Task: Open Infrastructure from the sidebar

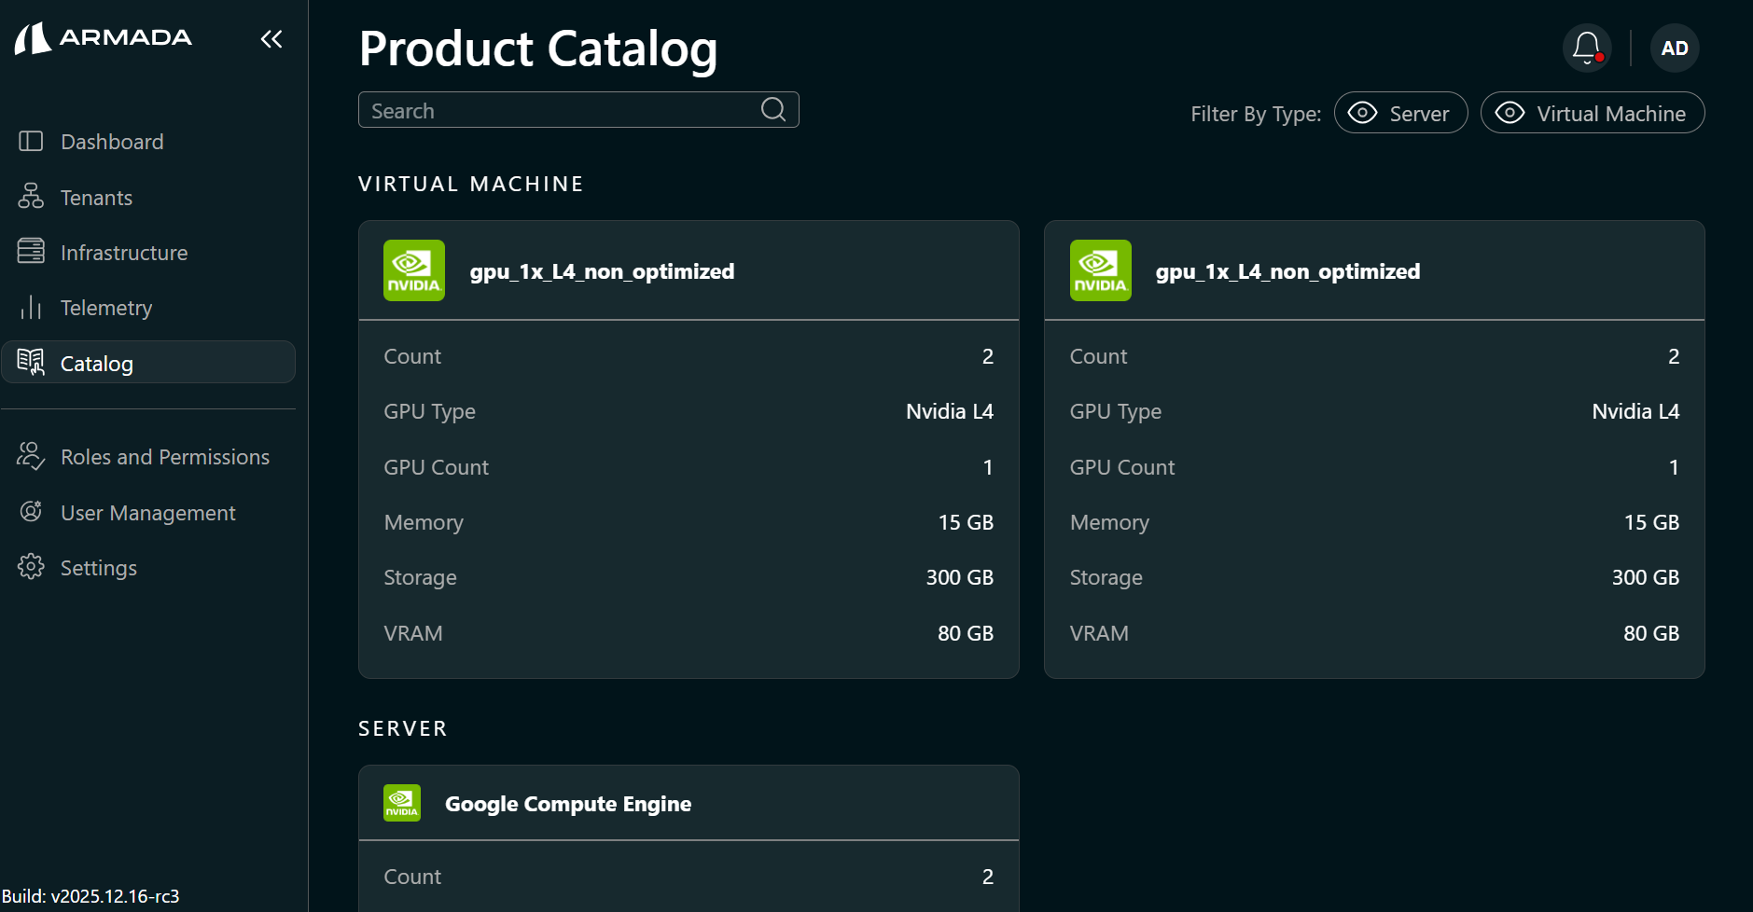Action: 124,252
